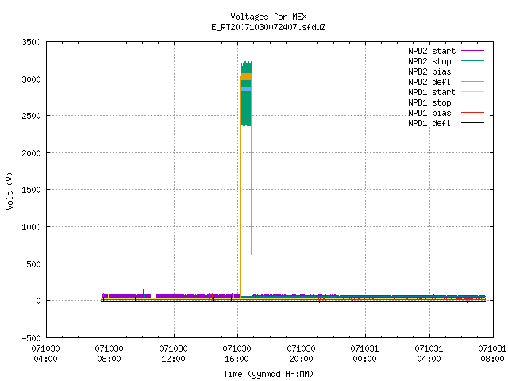Image resolution: width=508 pixels, height=381 pixels.
Task: Click the orange NPD2 defl legend line
Action: (x=472, y=82)
